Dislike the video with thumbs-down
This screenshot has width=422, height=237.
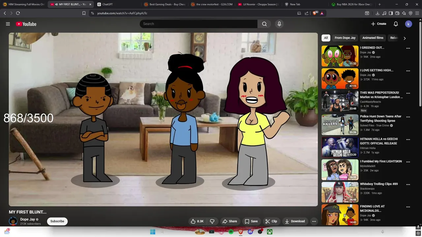point(212,221)
